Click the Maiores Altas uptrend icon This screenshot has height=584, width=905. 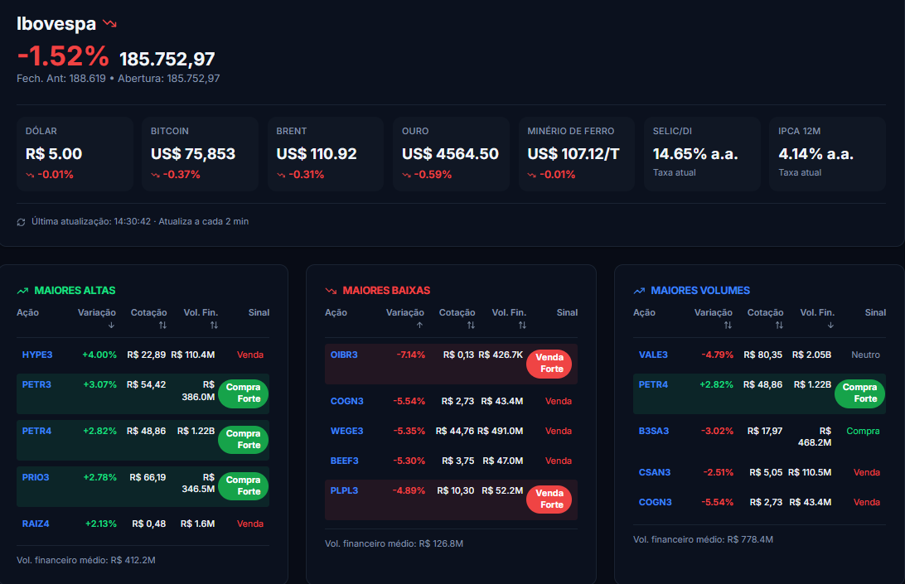coord(22,291)
